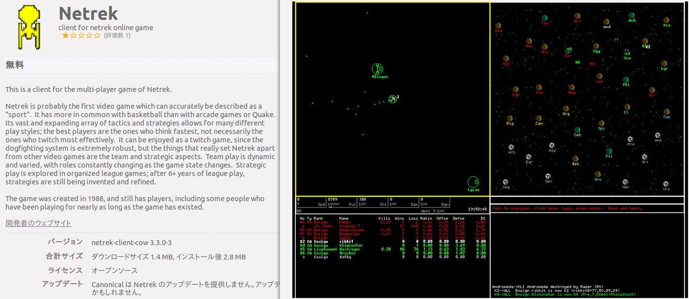Screen dimensions: 689x299
Task: Open the 開発者のウェブサイト link
Action: [38, 223]
